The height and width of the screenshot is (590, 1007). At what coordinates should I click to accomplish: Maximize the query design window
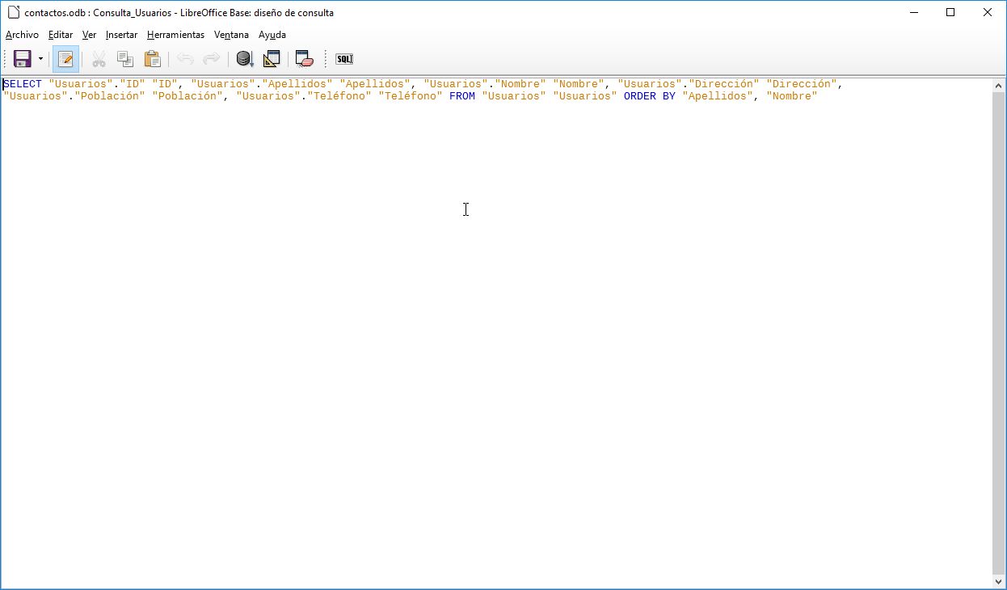point(951,12)
